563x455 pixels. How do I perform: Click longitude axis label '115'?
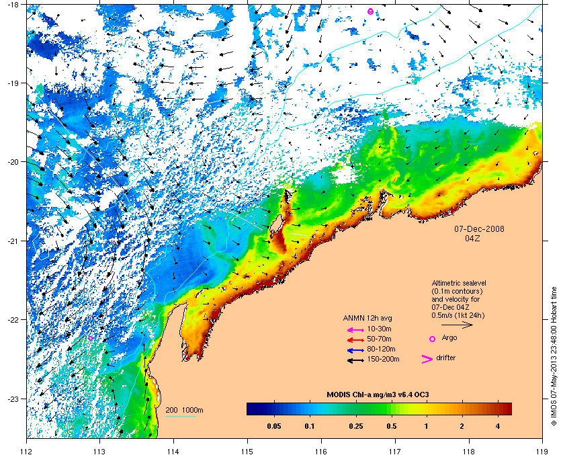[x=247, y=451]
